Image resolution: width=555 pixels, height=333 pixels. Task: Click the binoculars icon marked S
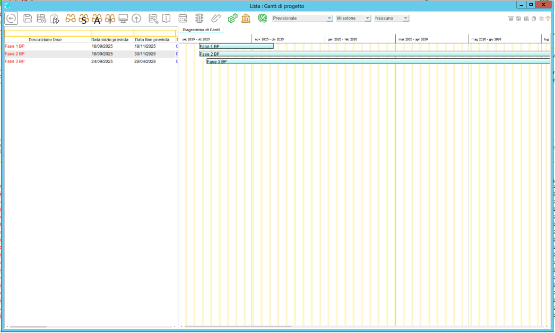tap(84, 19)
